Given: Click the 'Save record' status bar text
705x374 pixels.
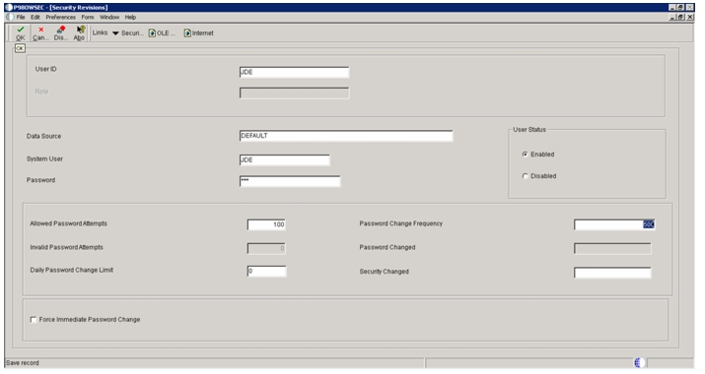Looking at the screenshot, I should coord(23,363).
